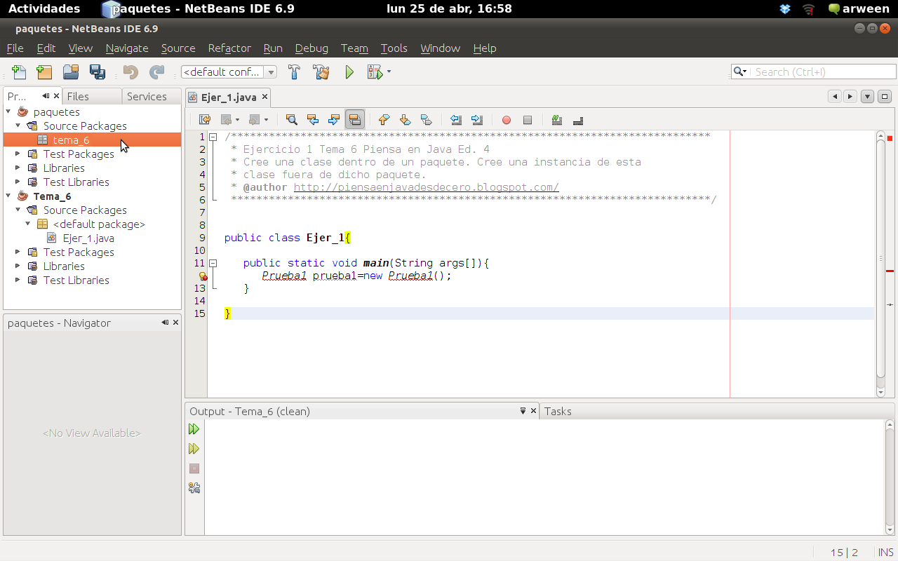Viewport: 898px width, 561px height.
Task: Run the project with the green Run arrow
Action: [349, 72]
